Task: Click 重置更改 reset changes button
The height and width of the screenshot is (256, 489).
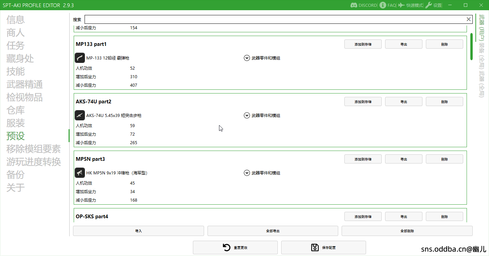Action: 235,248
